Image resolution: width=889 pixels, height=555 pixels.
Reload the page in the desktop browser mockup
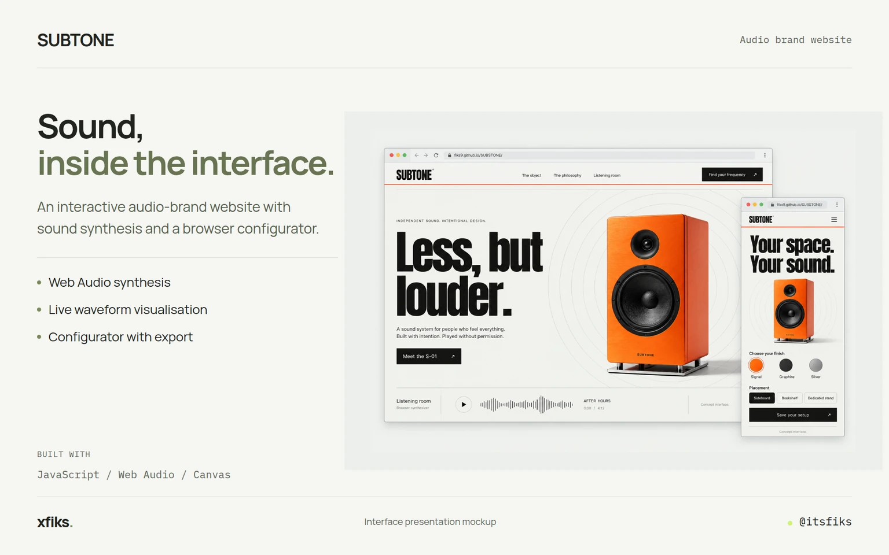coord(436,155)
